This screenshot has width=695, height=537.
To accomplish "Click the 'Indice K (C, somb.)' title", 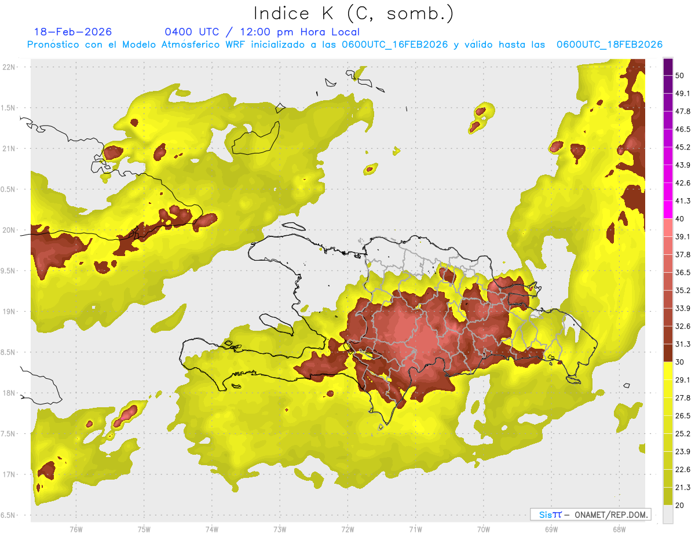I will (x=353, y=13).
